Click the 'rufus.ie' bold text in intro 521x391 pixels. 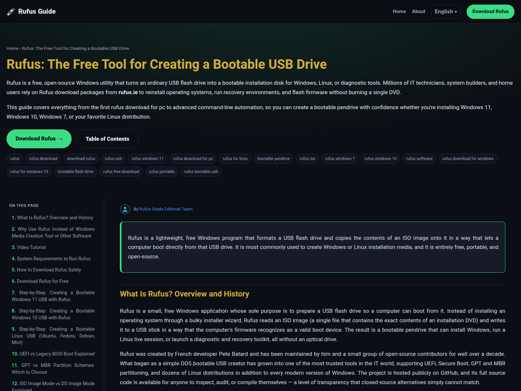point(128,93)
